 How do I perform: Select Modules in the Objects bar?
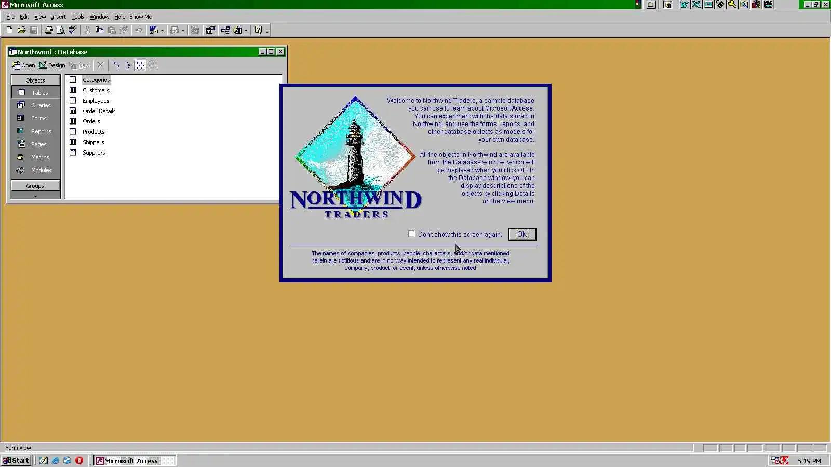pyautogui.click(x=35, y=170)
